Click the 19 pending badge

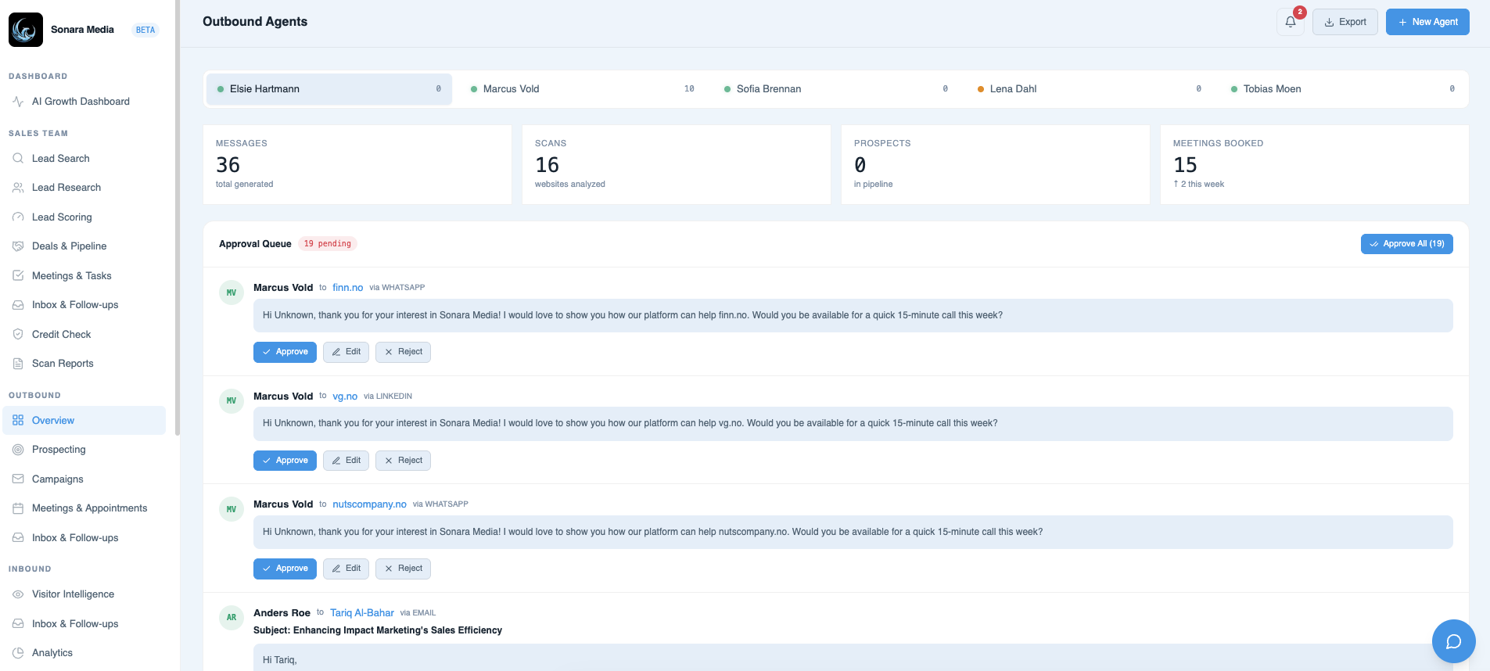[x=328, y=244]
